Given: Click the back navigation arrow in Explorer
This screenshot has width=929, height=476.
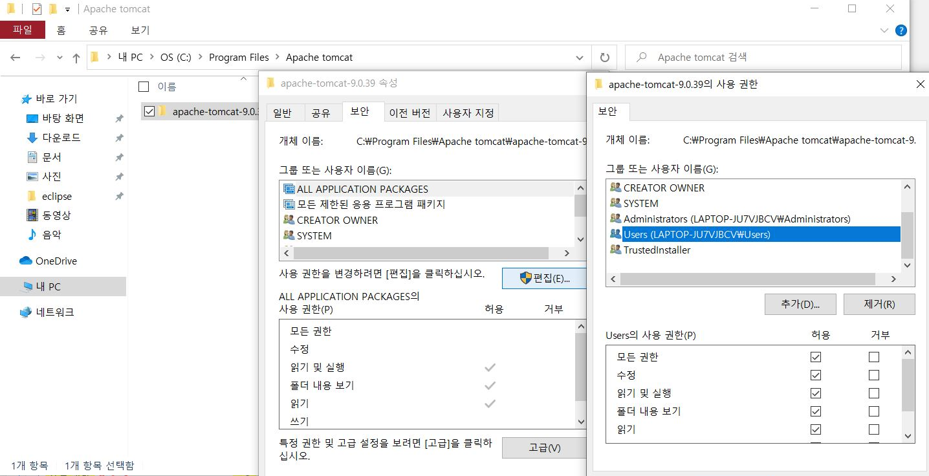Looking at the screenshot, I should pyautogui.click(x=16, y=58).
